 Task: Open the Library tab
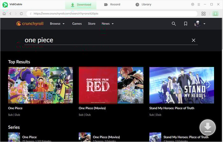(143, 4)
